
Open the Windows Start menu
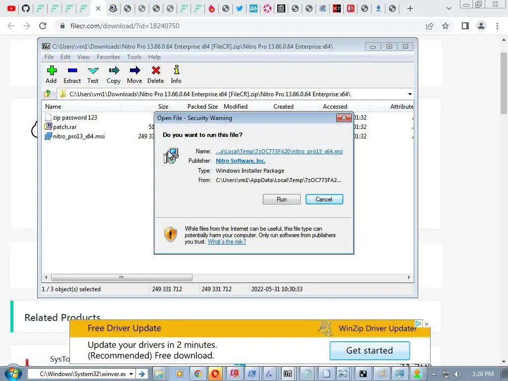coord(12,374)
